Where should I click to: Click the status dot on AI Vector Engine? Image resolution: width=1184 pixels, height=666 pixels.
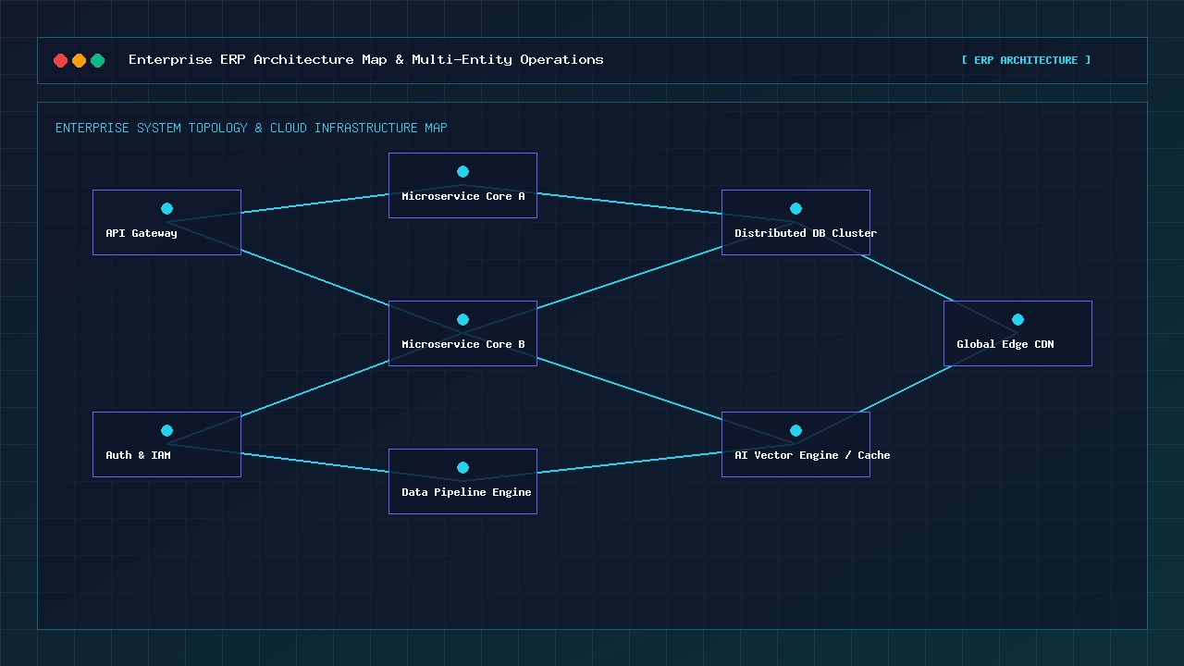(x=795, y=430)
